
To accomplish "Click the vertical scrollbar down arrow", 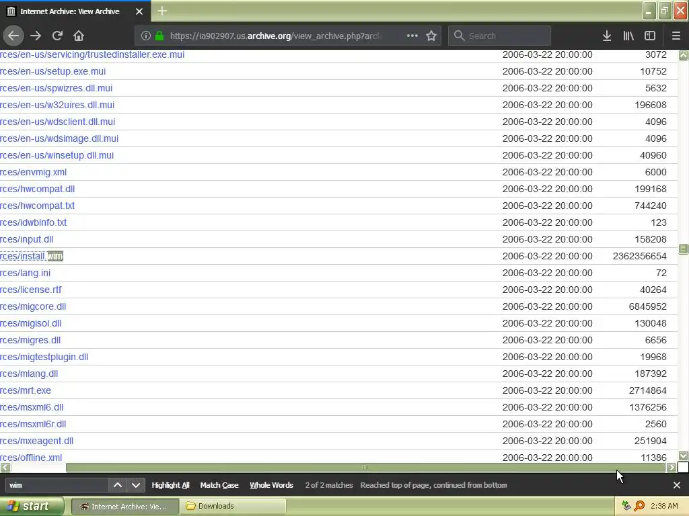I will (684, 456).
